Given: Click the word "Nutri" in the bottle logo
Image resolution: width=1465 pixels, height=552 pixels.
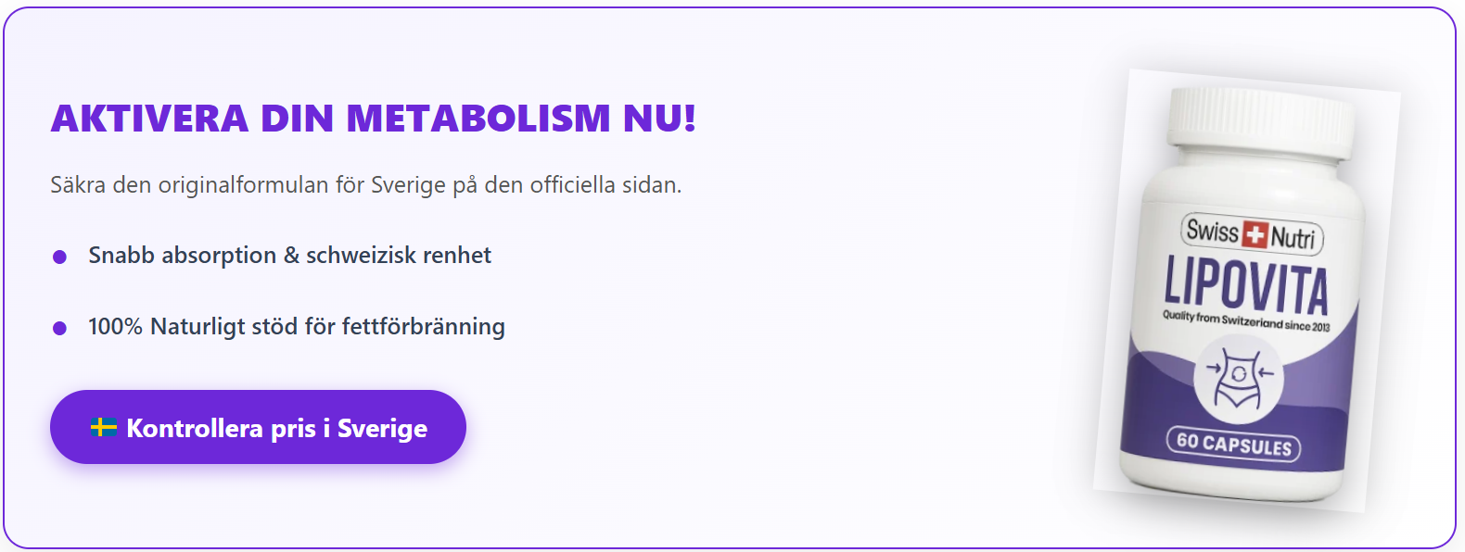Looking at the screenshot, I should click(1293, 238).
